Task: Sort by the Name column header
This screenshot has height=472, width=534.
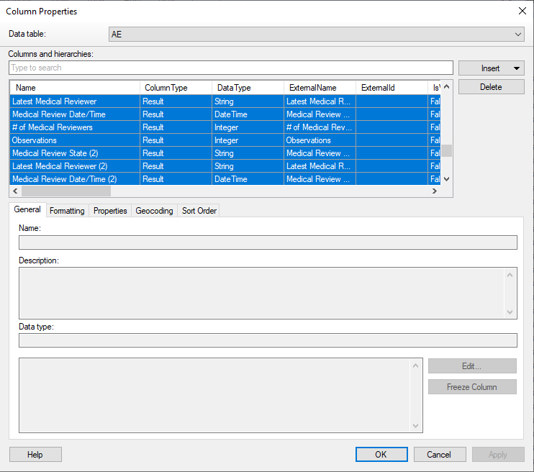Action: point(75,88)
